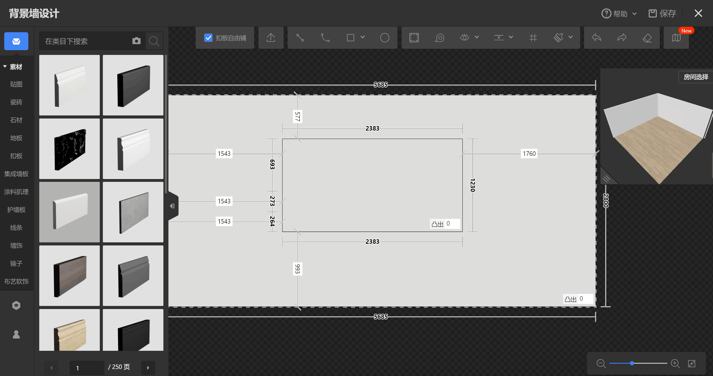Select the eraser clear tool
Image resolution: width=713 pixels, height=376 pixels.
pyautogui.click(x=647, y=38)
